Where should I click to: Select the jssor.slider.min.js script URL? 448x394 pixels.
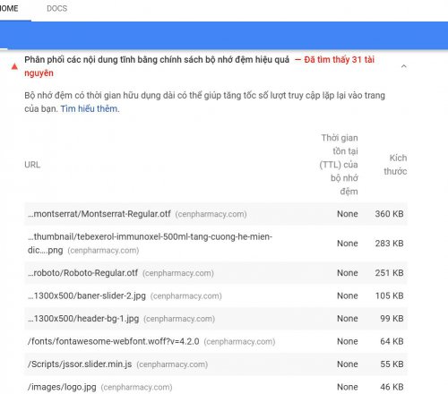(80, 364)
